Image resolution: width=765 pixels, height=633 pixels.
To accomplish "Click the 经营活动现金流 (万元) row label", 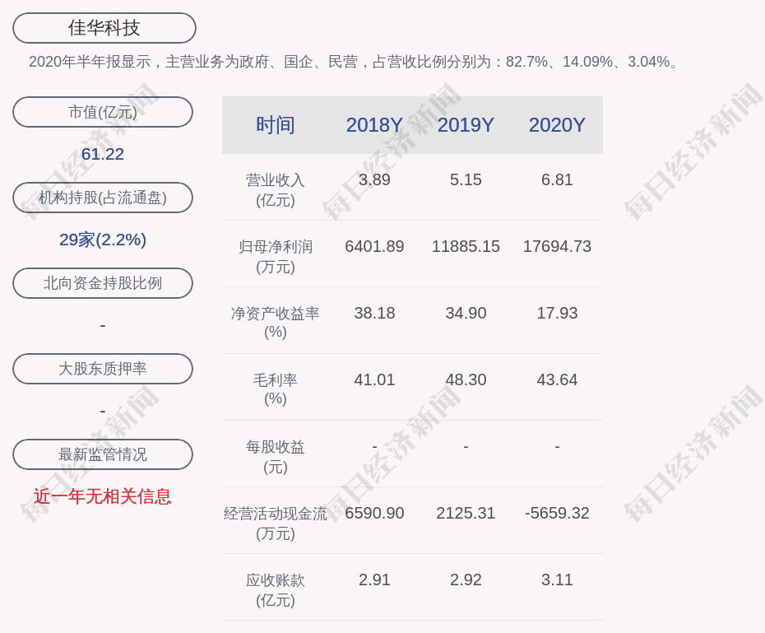I will click(276, 524).
